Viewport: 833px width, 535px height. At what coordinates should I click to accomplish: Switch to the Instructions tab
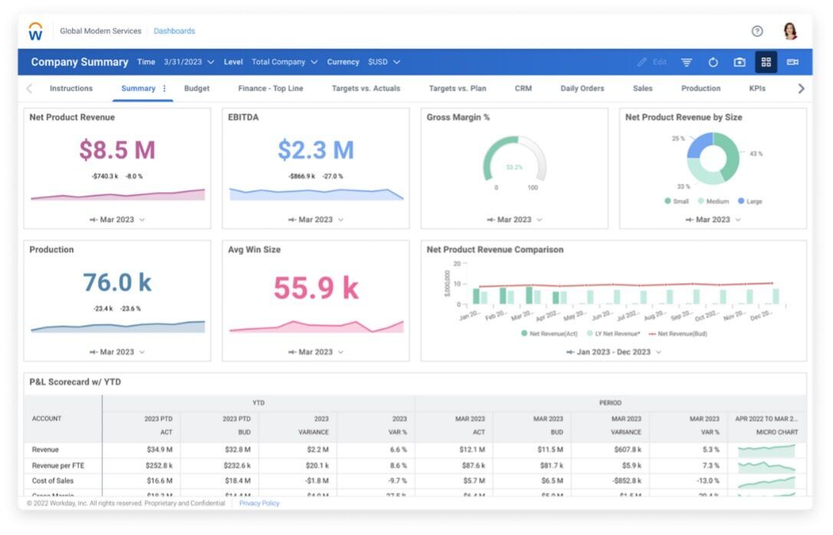[71, 89]
